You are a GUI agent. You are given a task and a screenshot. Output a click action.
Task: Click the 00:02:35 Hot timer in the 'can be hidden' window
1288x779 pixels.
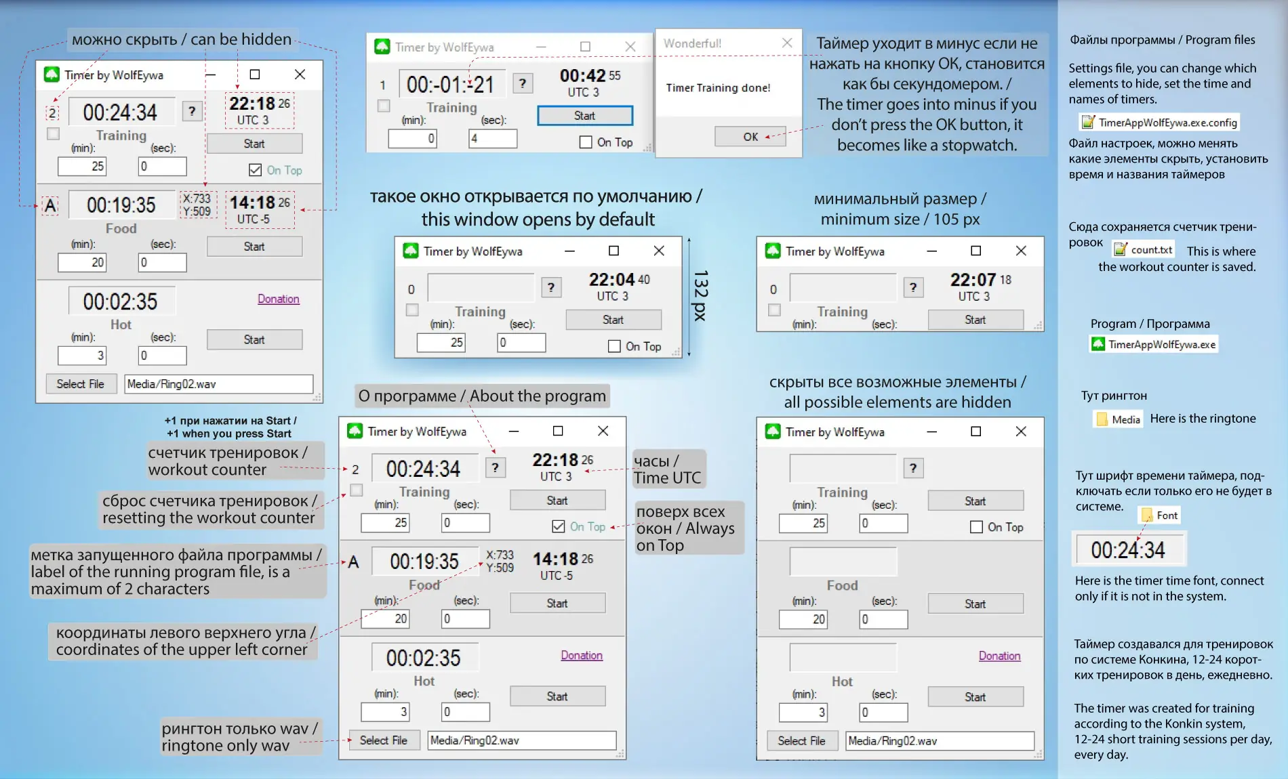(121, 301)
